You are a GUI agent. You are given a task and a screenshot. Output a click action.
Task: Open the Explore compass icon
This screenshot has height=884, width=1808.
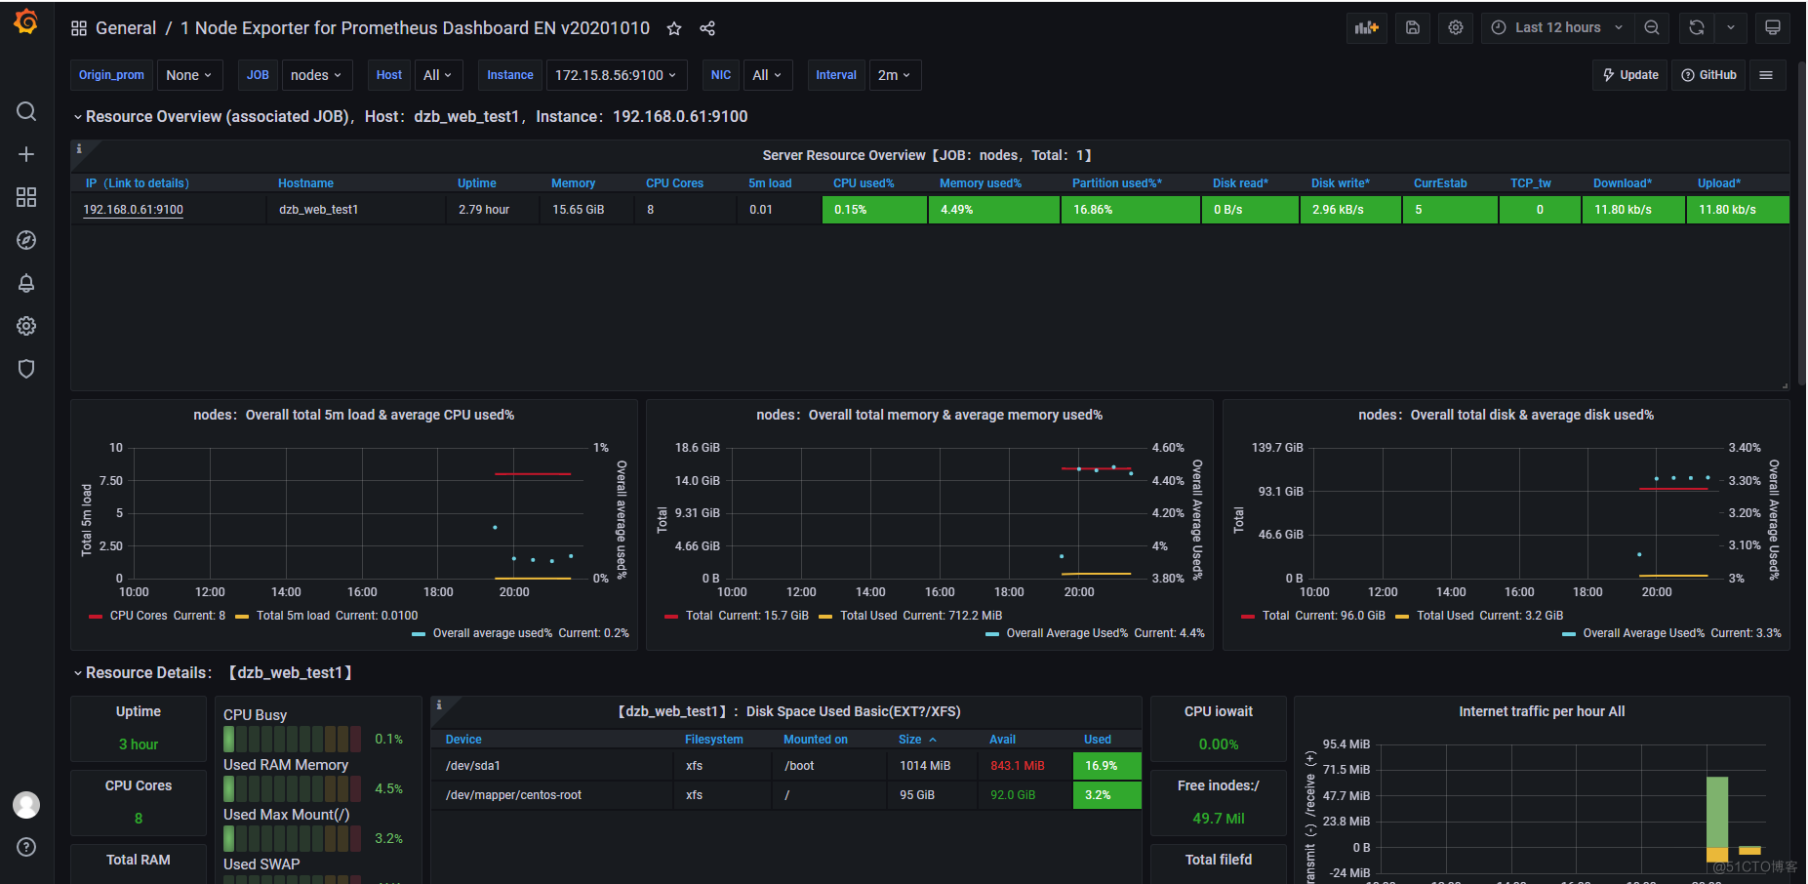[26, 240]
